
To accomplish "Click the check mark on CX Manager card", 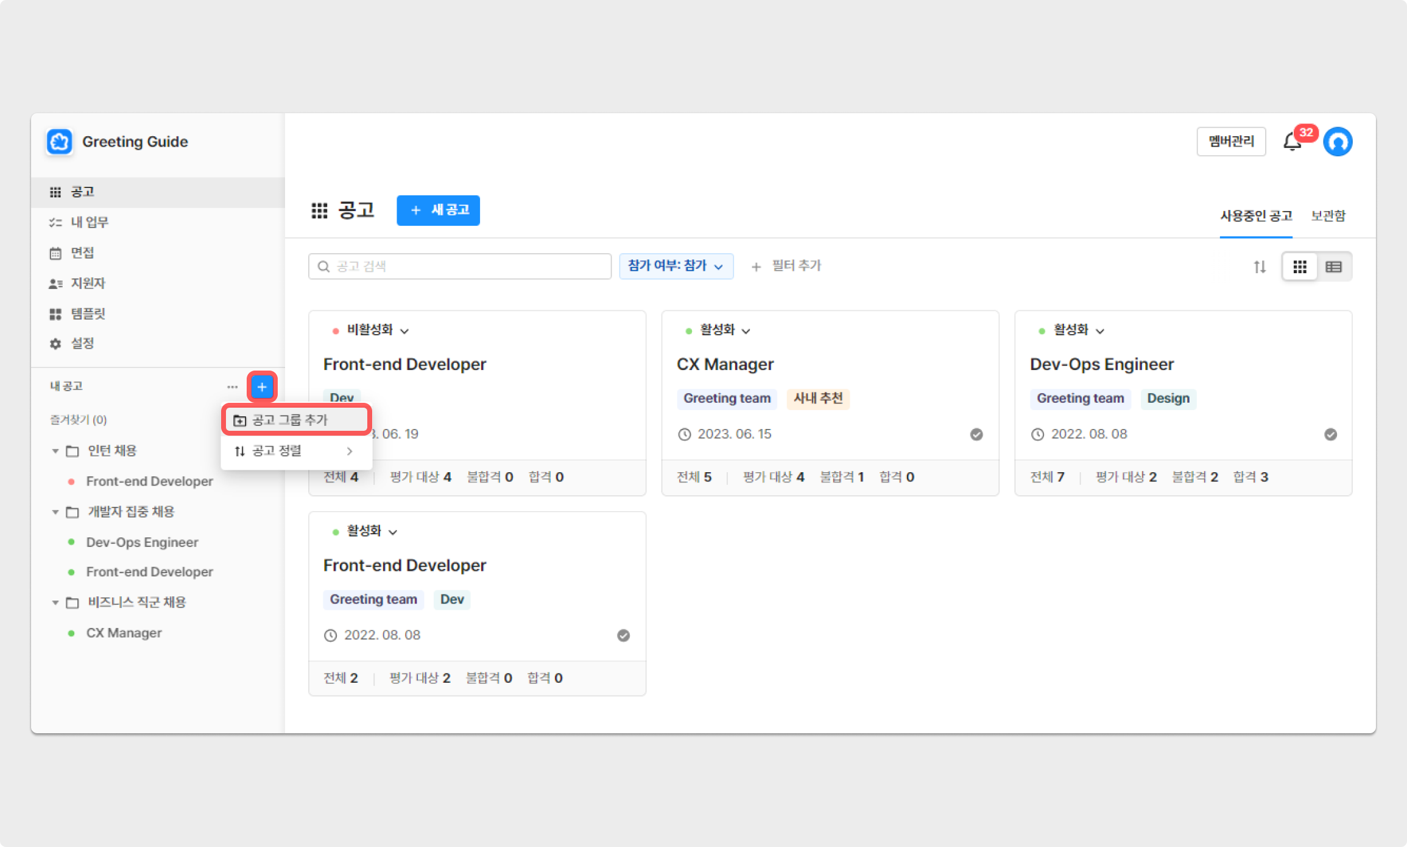I will pyautogui.click(x=976, y=434).
